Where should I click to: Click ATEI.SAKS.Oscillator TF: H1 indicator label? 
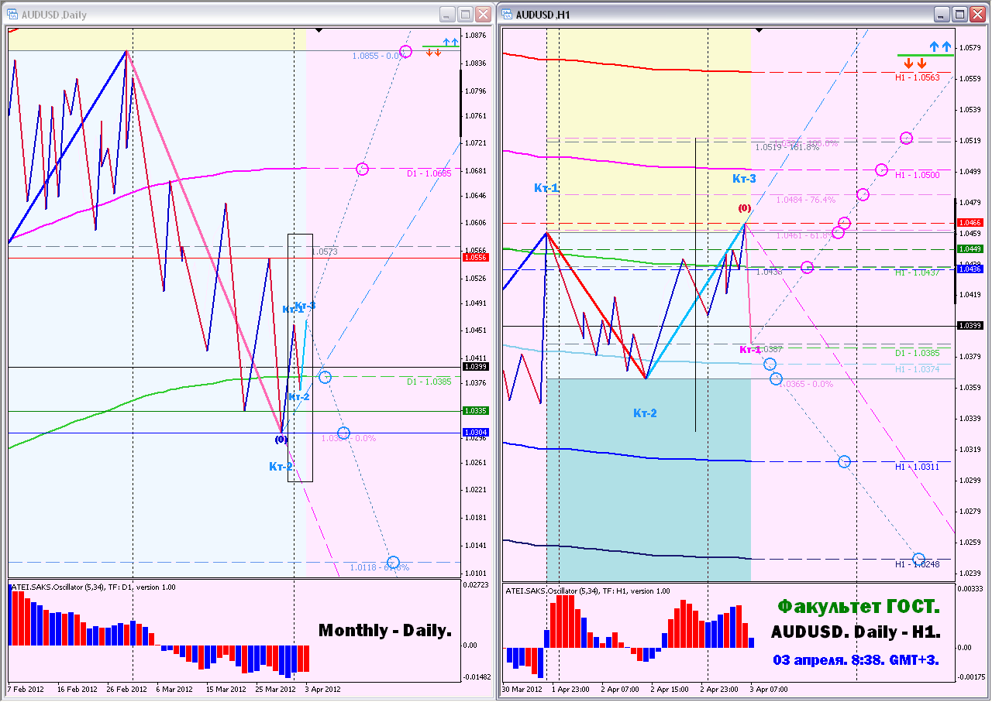[587, 591]
